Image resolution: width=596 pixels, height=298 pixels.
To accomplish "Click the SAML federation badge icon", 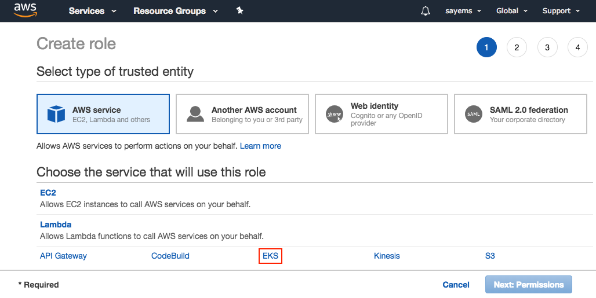I will [474, 114].
